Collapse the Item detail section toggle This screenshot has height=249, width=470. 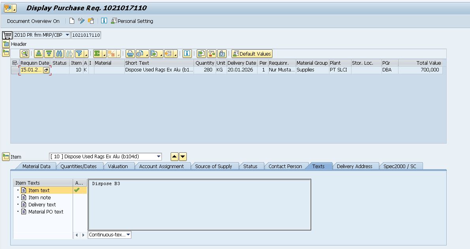point(6,157)
